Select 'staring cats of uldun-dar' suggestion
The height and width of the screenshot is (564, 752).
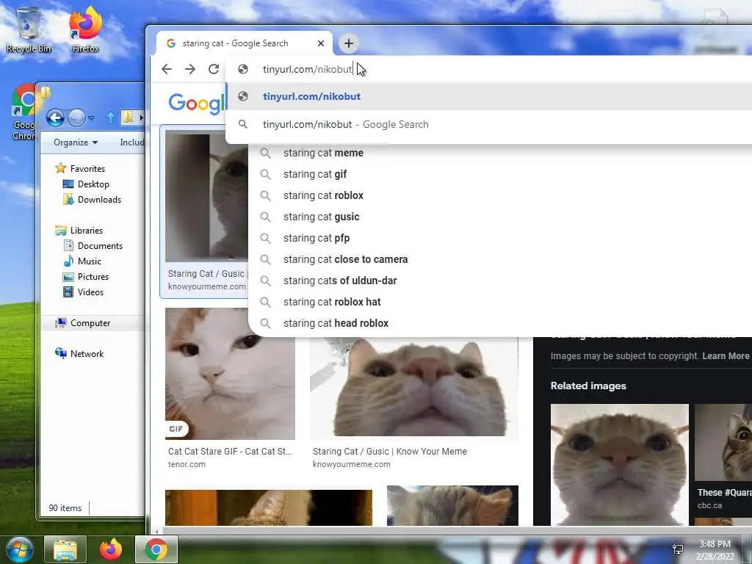pos(340,281)
